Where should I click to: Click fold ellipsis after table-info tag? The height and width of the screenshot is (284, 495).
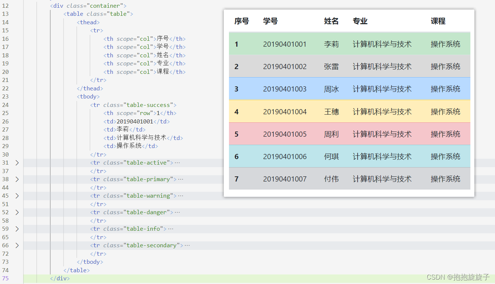tap(171, 229)
